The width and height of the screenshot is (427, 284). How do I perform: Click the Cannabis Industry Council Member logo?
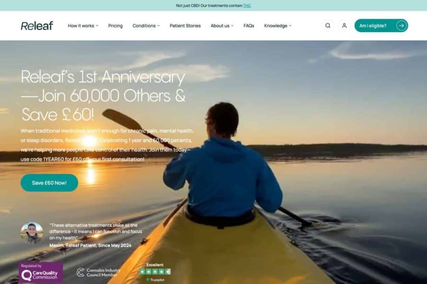coord(98,272)
